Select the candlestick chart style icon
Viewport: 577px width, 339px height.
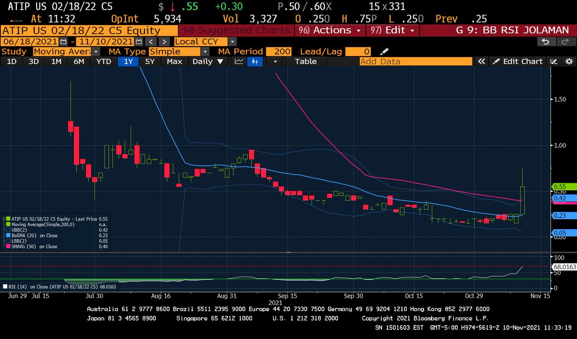click(x=254, y=61)
